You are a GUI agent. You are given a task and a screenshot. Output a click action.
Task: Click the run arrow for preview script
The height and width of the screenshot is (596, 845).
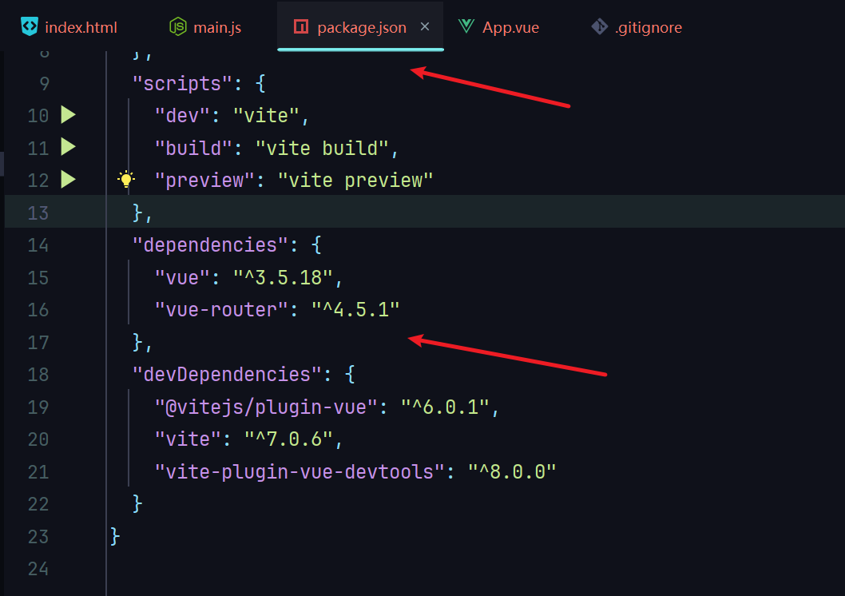[x=68, y=180]
